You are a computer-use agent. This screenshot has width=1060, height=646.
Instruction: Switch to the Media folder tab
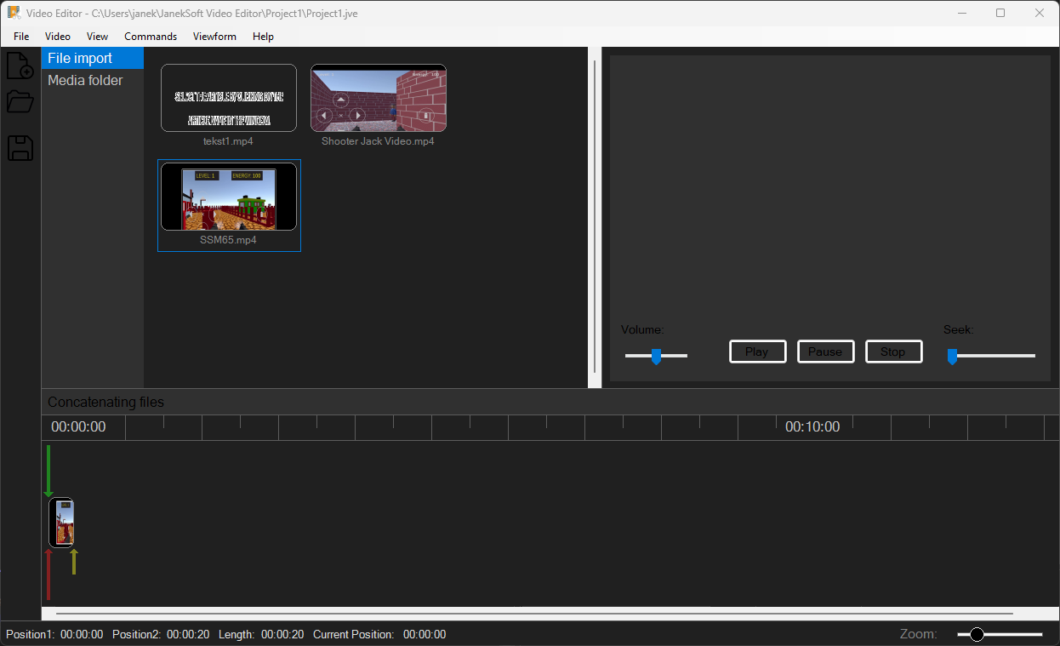click(85, 80)
